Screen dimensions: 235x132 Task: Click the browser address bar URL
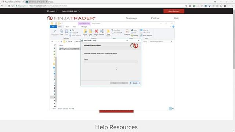click(x=48, y=6)
